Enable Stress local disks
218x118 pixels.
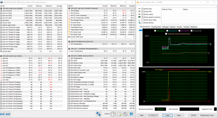click(142, 20)
